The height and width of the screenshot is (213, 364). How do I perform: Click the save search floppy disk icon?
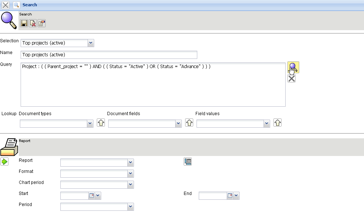(24, 23)
